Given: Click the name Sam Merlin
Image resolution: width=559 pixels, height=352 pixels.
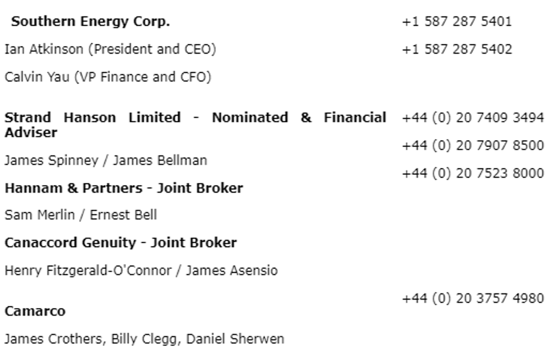Looking at the screenshot, I should 36,215.
